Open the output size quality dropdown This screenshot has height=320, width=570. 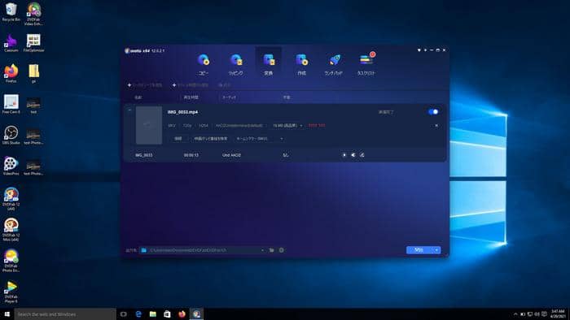[x=287, y=125]
